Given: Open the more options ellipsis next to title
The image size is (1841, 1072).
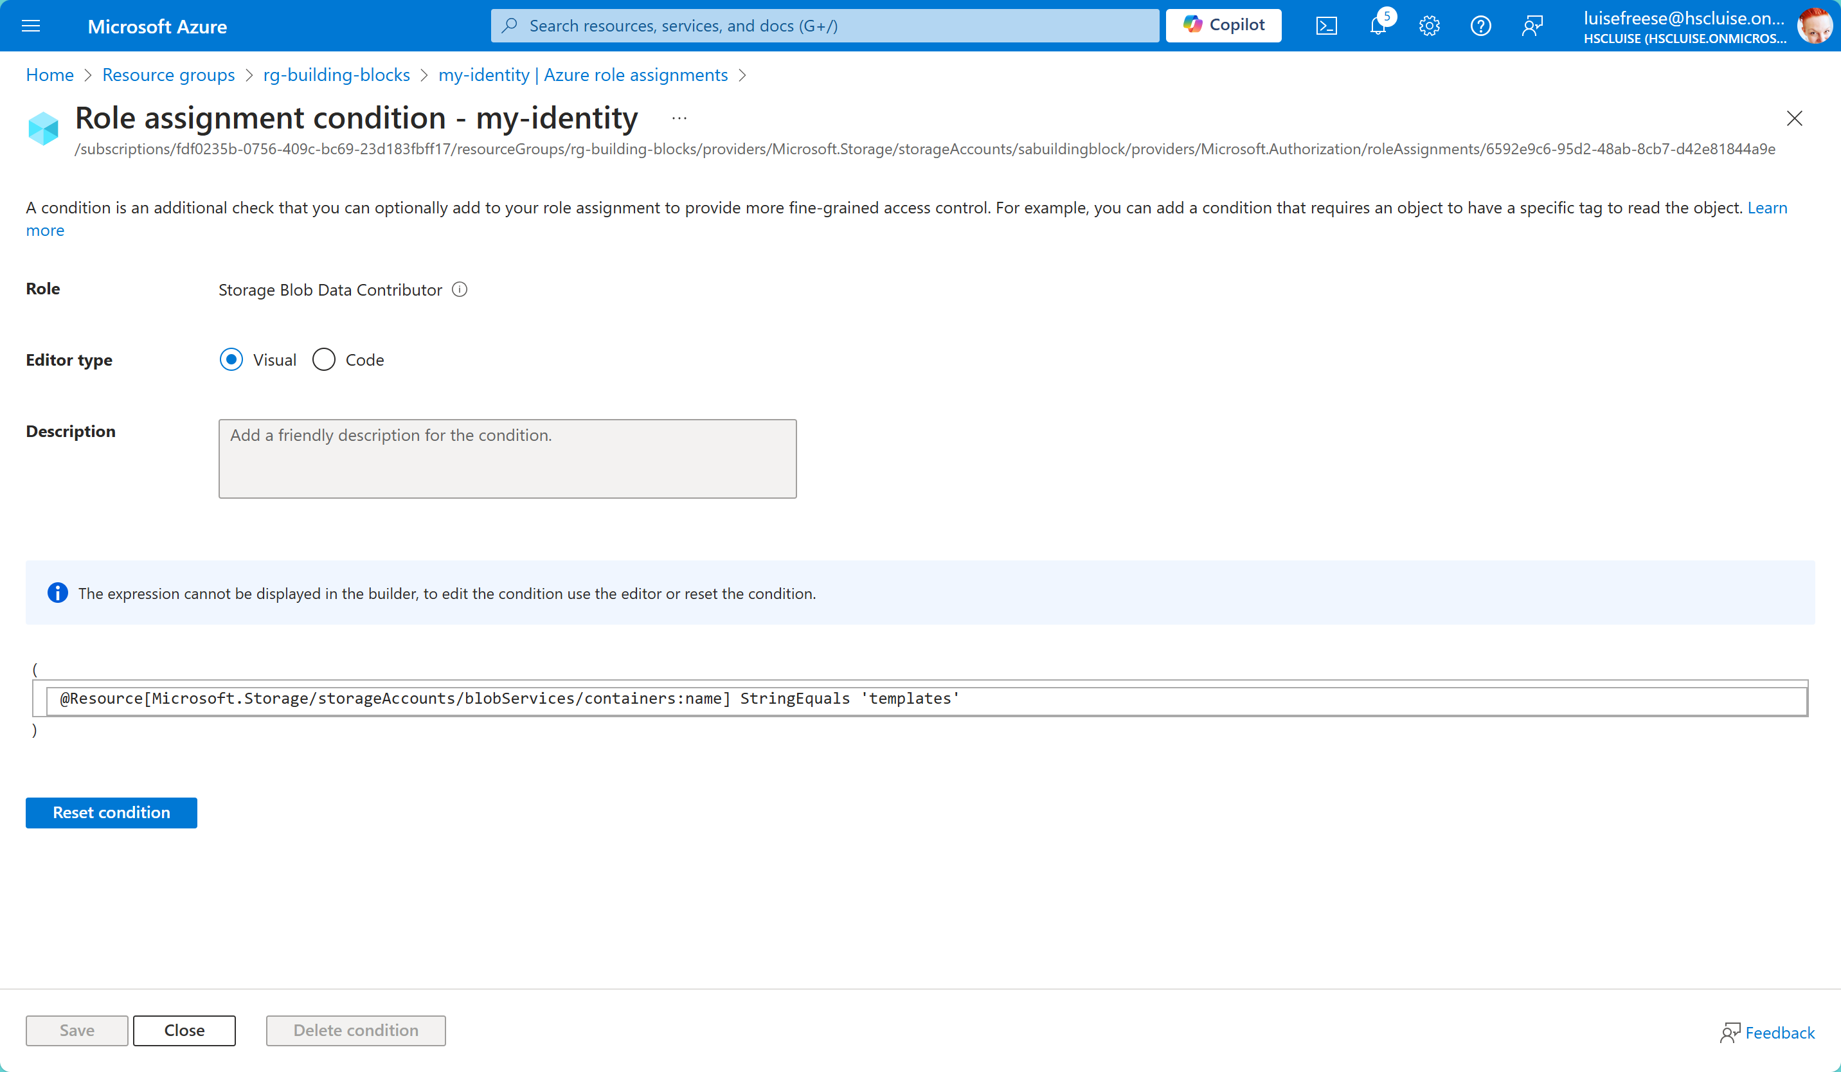Looking at the screenshot, I should [679, 118].
